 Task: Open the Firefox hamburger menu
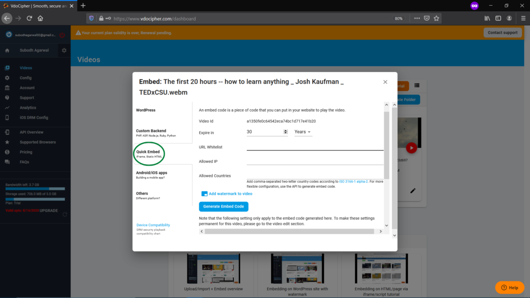click(x=523, y=19)
